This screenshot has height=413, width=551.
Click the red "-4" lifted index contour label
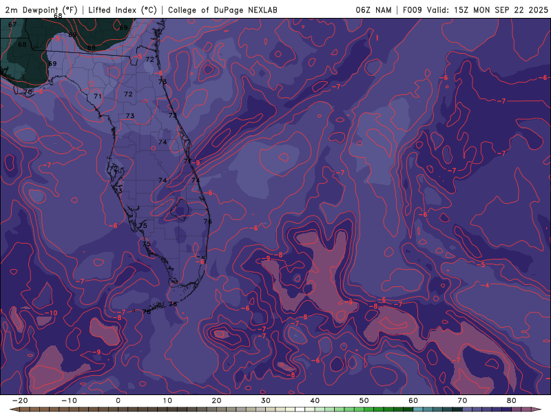(x=486, y=286)
